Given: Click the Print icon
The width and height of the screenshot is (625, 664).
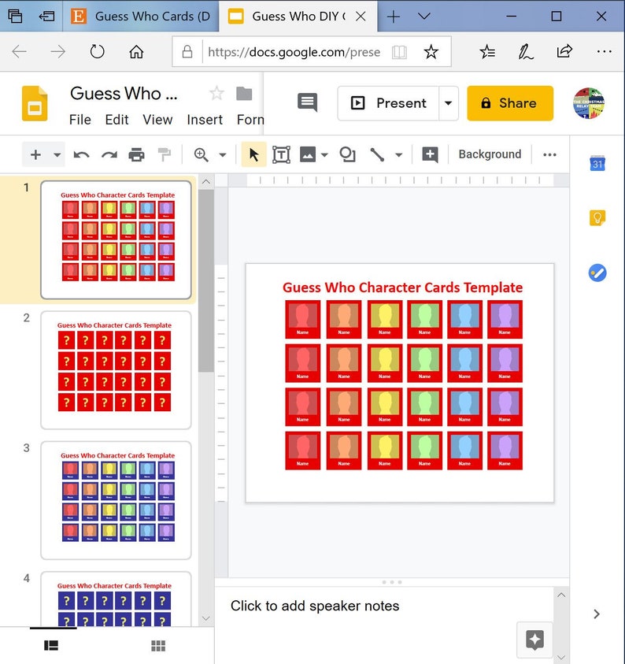Looking at the screenshot, I should (x=136, y=154).
